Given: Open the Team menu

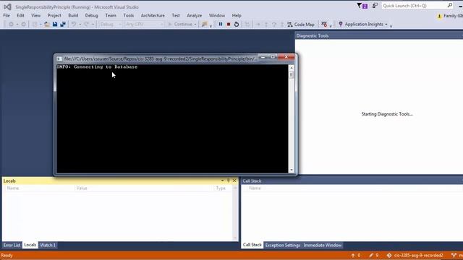Looking at the screenshot, I should pyautogui.click(x=111, y=15).
